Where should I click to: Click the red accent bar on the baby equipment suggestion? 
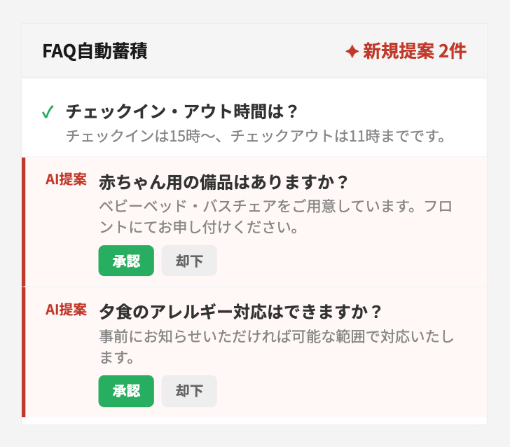24,222
